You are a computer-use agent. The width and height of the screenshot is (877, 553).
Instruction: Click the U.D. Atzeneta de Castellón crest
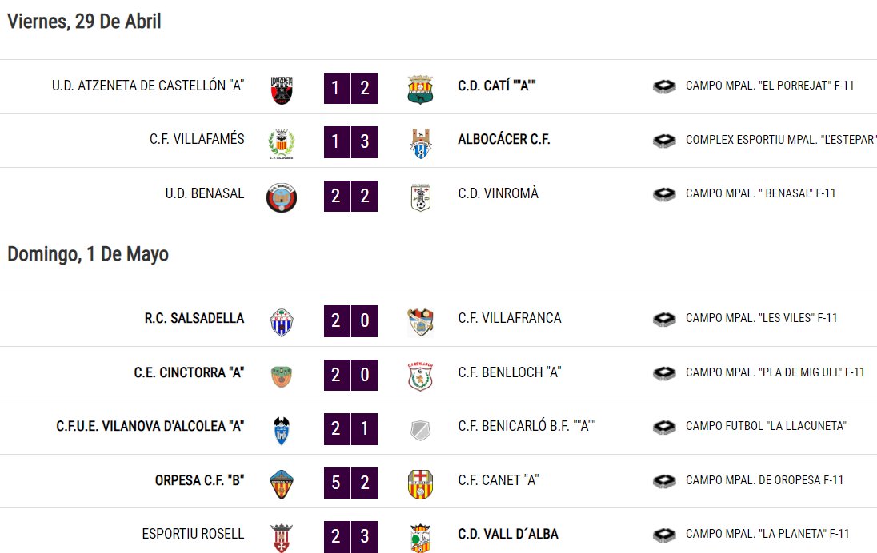tap(282, 90)
